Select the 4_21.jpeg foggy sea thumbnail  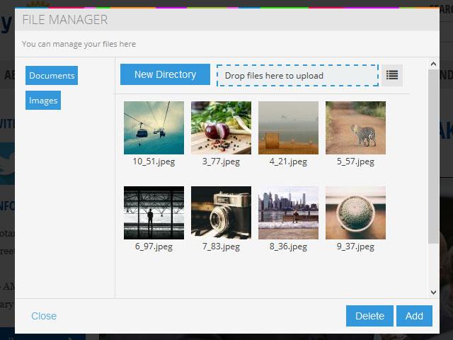click(x=288, y=127)
